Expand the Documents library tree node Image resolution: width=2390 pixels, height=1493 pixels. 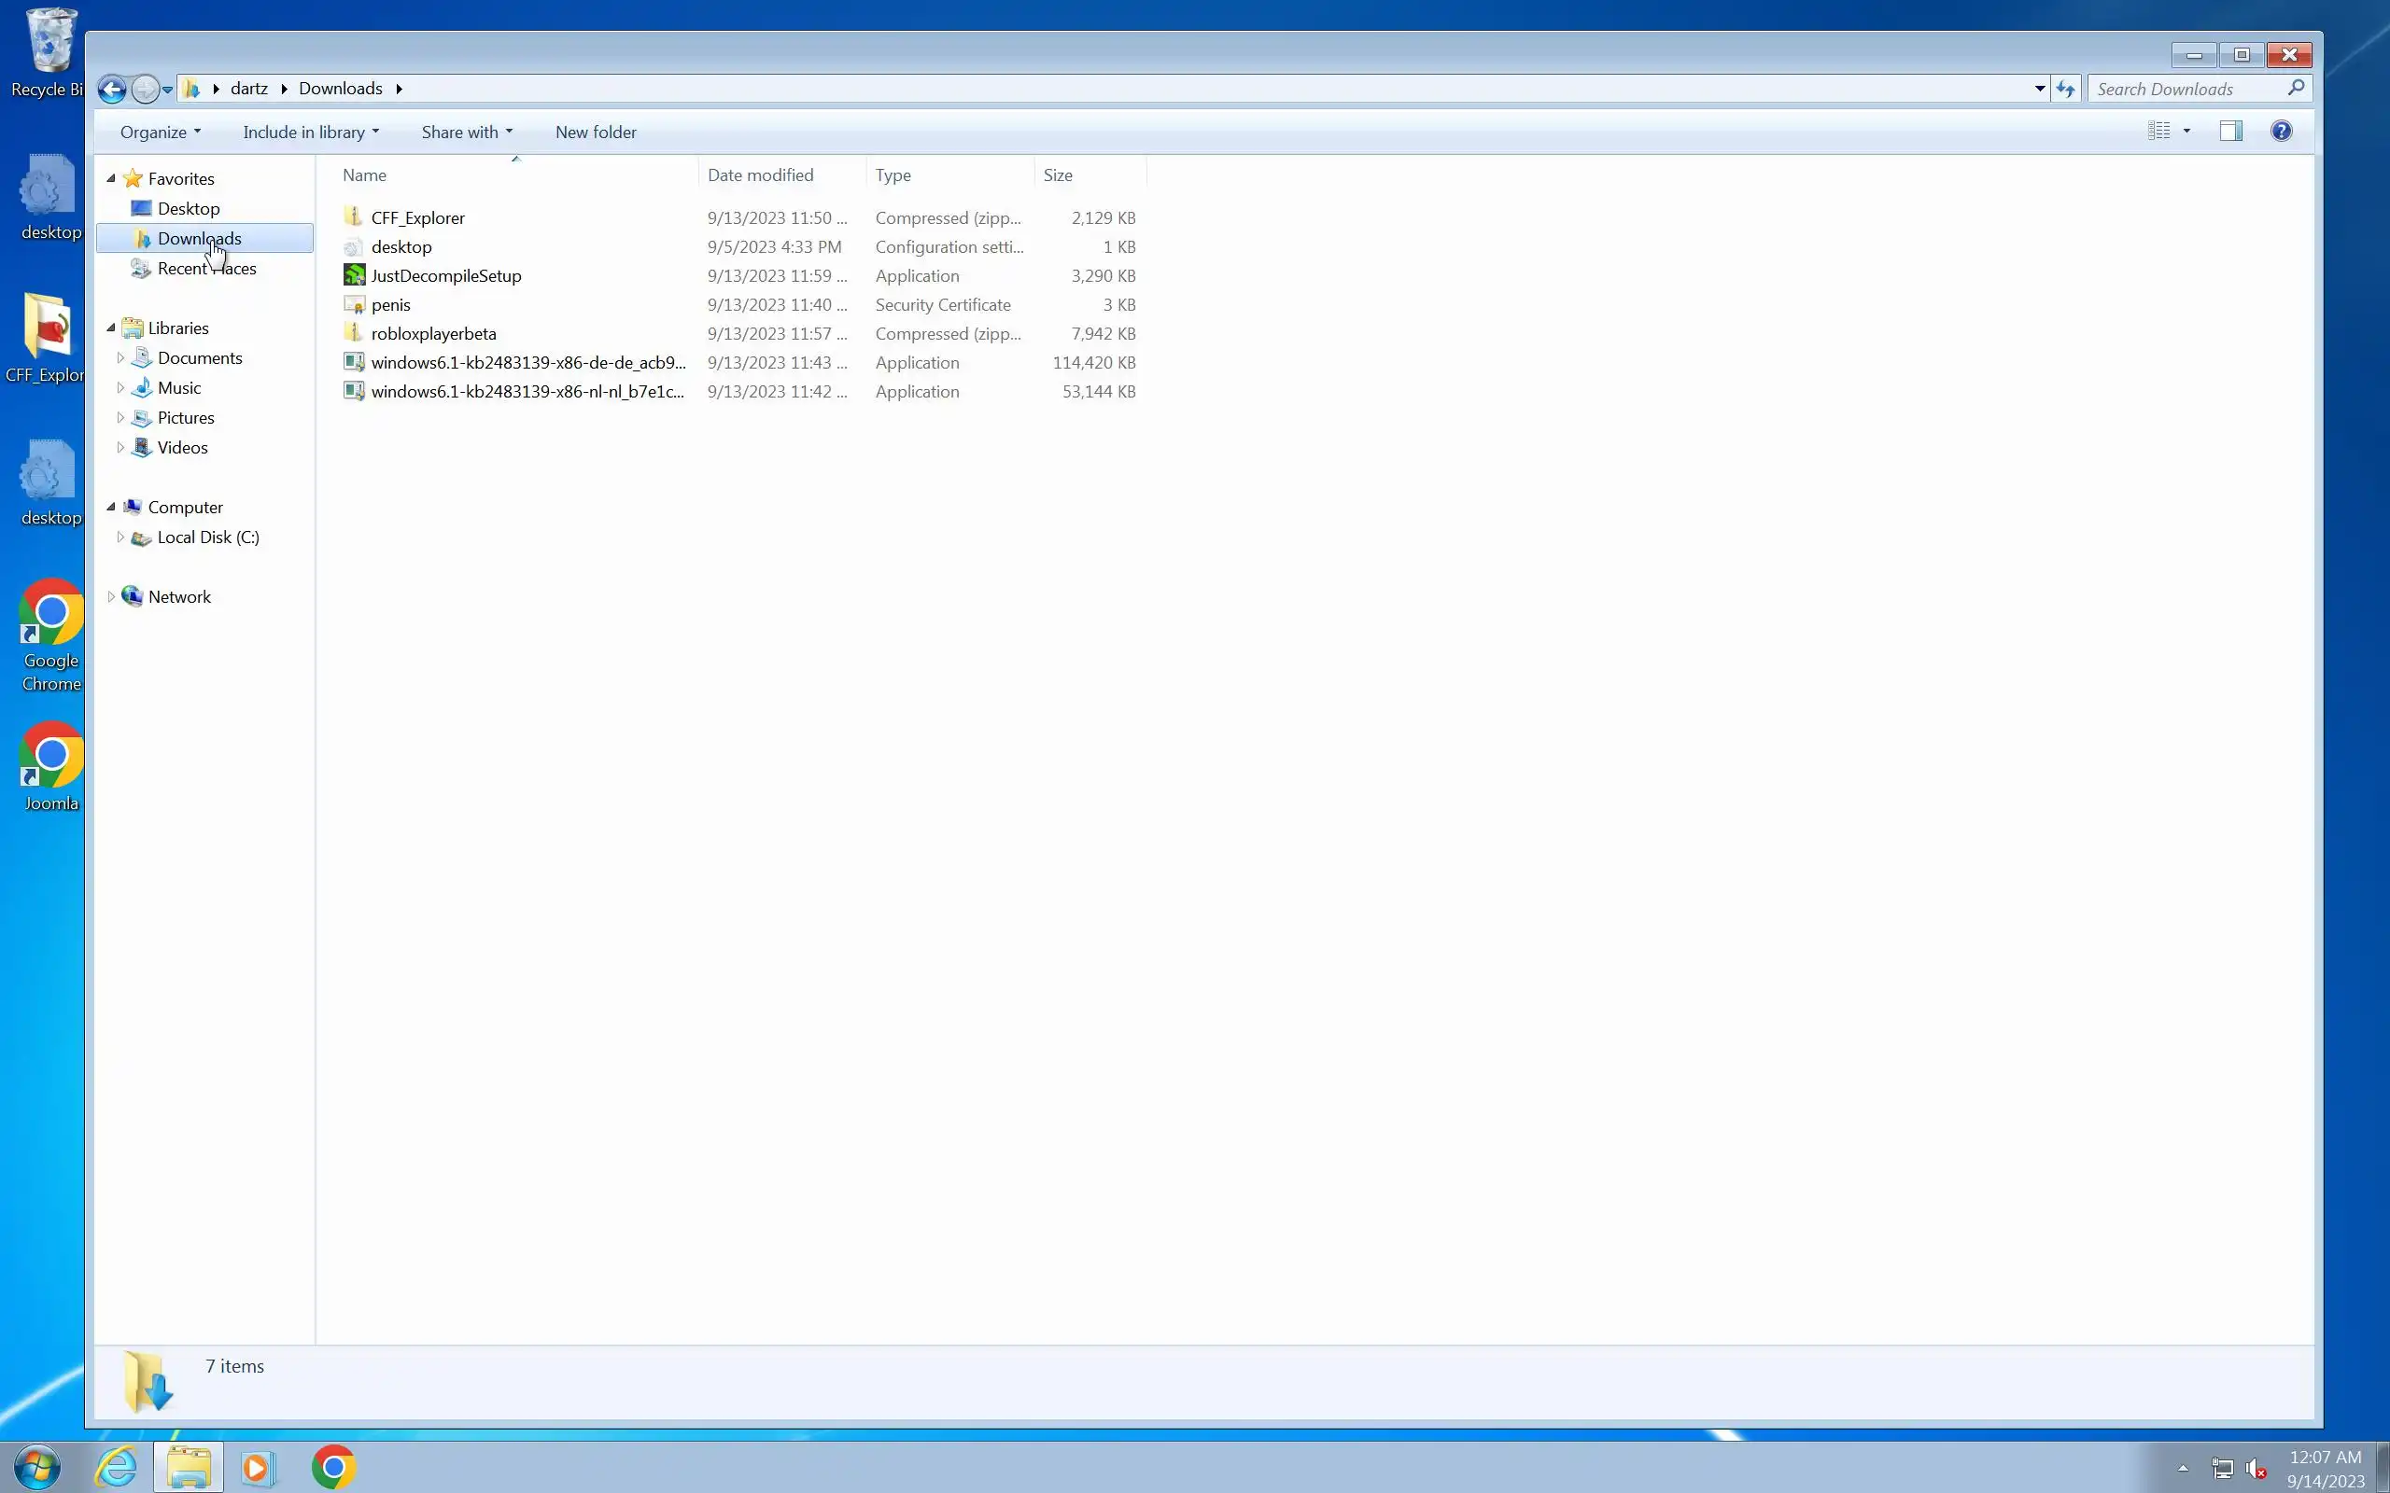pos(120,358)
